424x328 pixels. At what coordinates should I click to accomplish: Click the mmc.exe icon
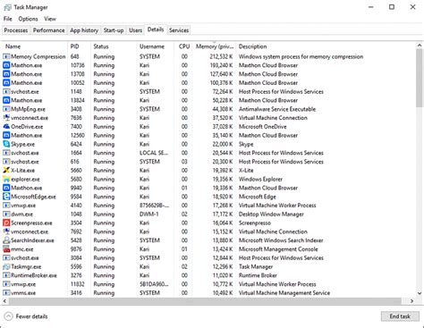tap(6, 249)
